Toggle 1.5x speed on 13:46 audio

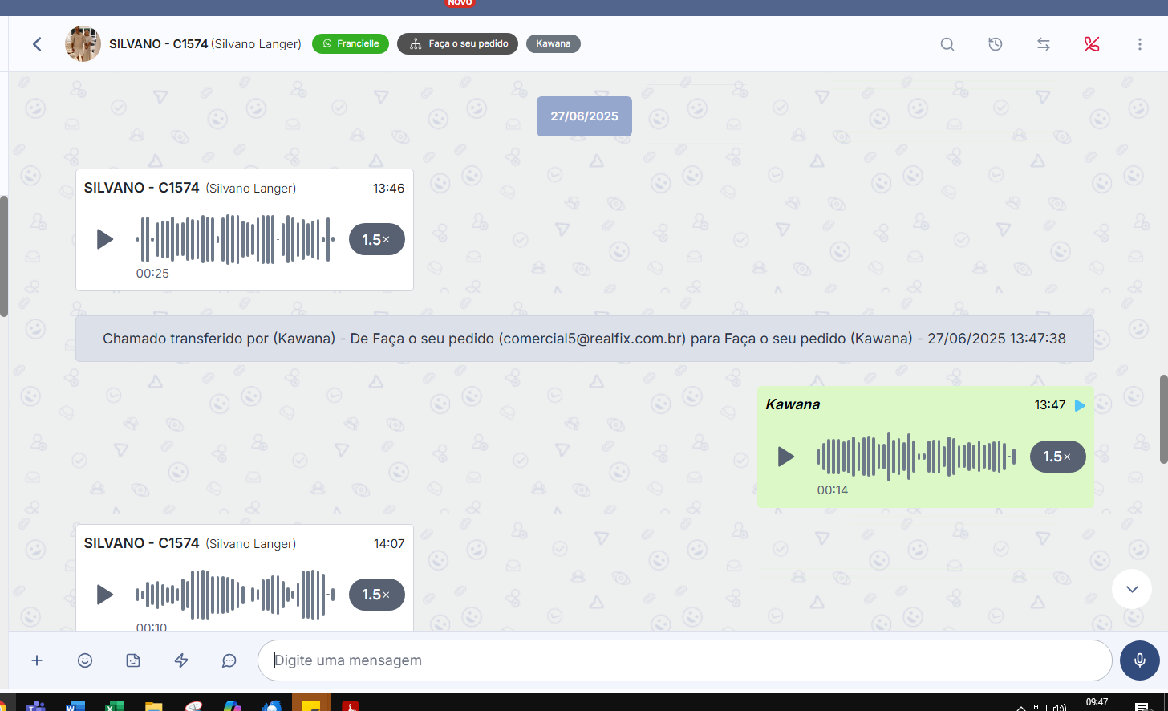(x=376, y=239)
